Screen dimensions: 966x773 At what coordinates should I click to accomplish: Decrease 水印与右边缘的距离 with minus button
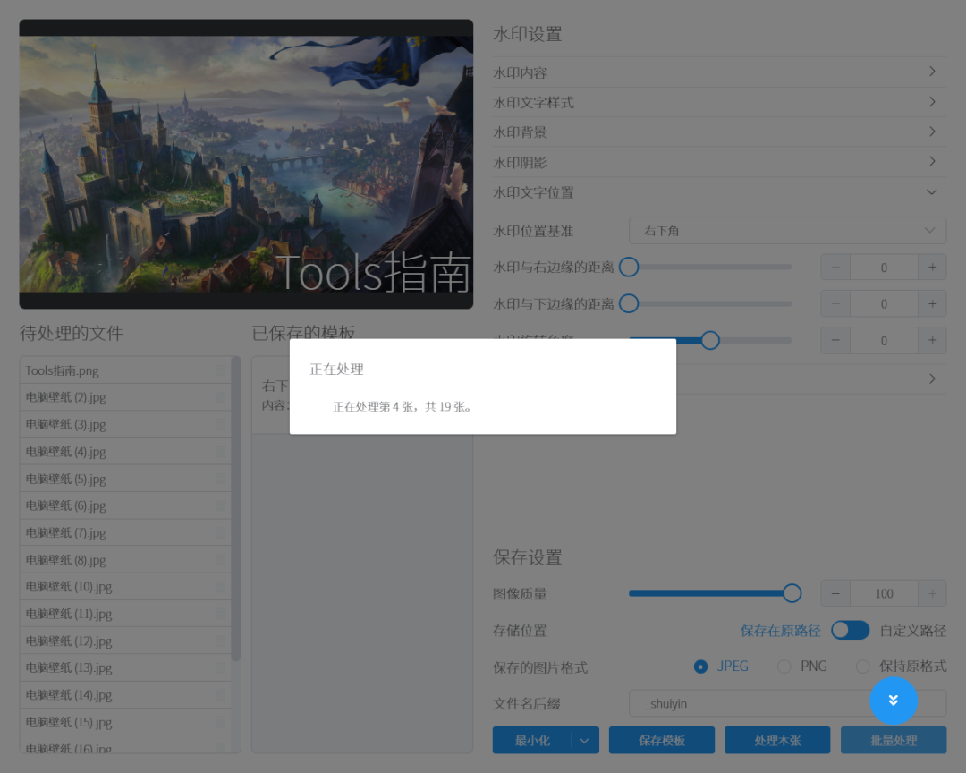[835, 267]
